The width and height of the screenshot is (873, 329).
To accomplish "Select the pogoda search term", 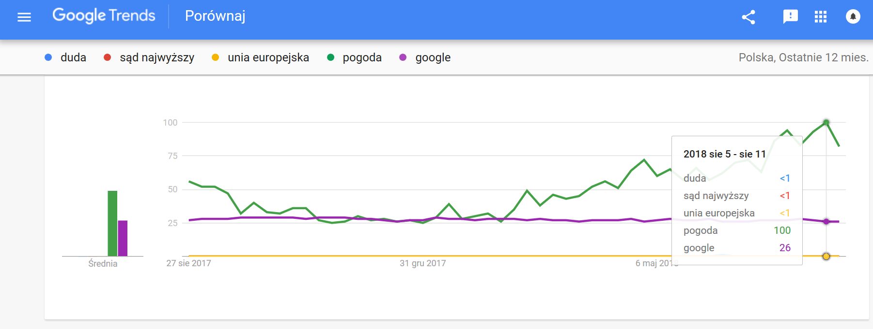I will coord(362,57).
